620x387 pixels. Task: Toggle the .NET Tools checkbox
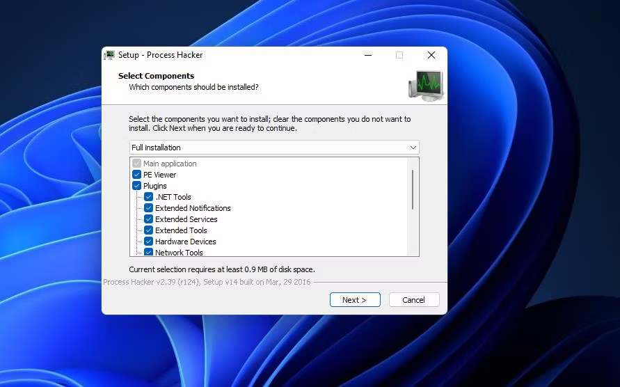149,197
